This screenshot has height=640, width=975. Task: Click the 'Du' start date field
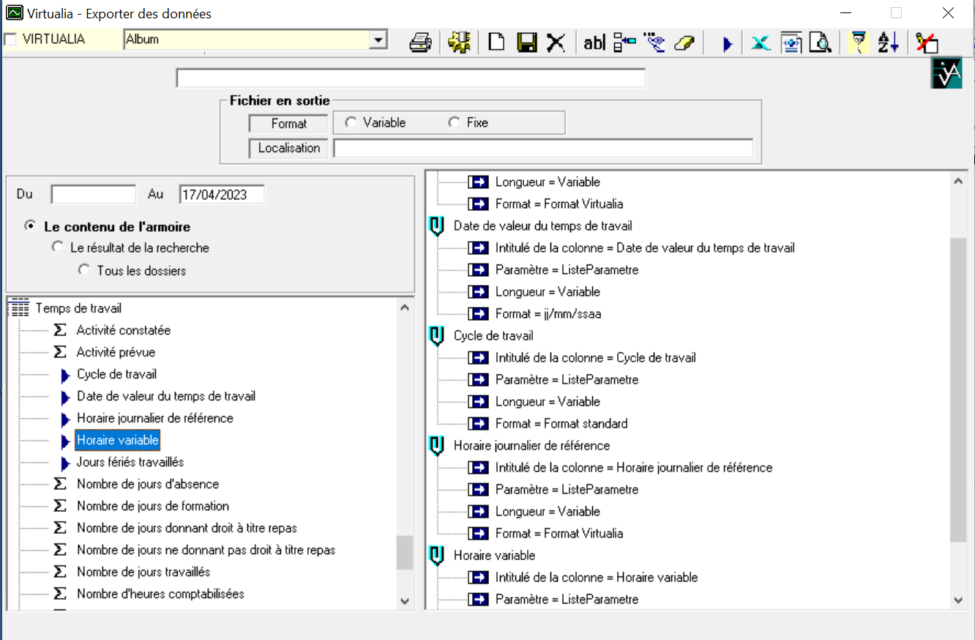coord(93,195)
